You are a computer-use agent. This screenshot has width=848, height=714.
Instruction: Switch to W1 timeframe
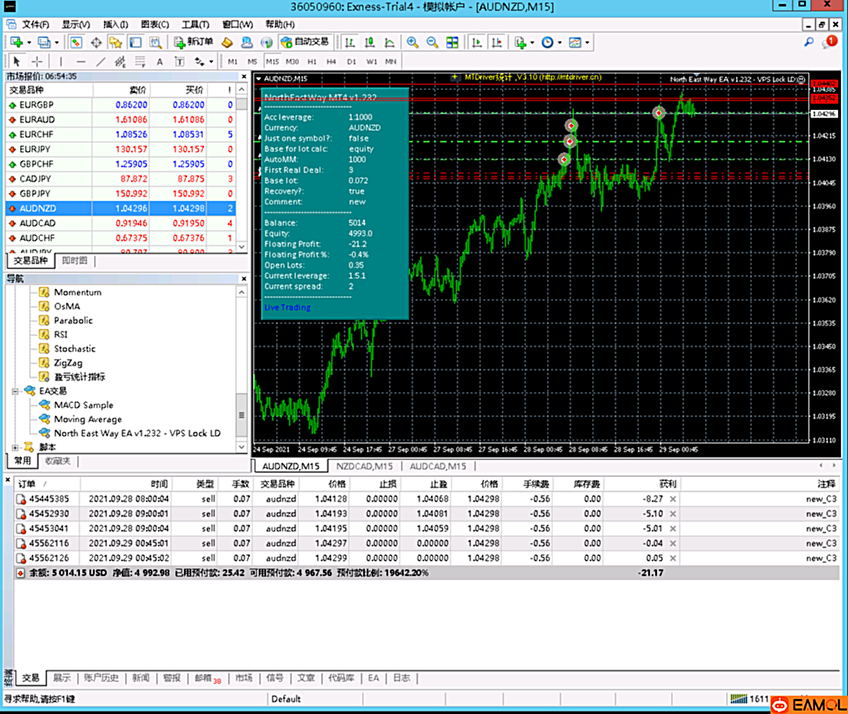[371, 61]
